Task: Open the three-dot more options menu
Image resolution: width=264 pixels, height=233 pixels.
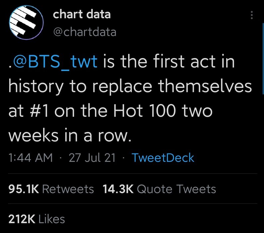Action: tap(252, 15)
